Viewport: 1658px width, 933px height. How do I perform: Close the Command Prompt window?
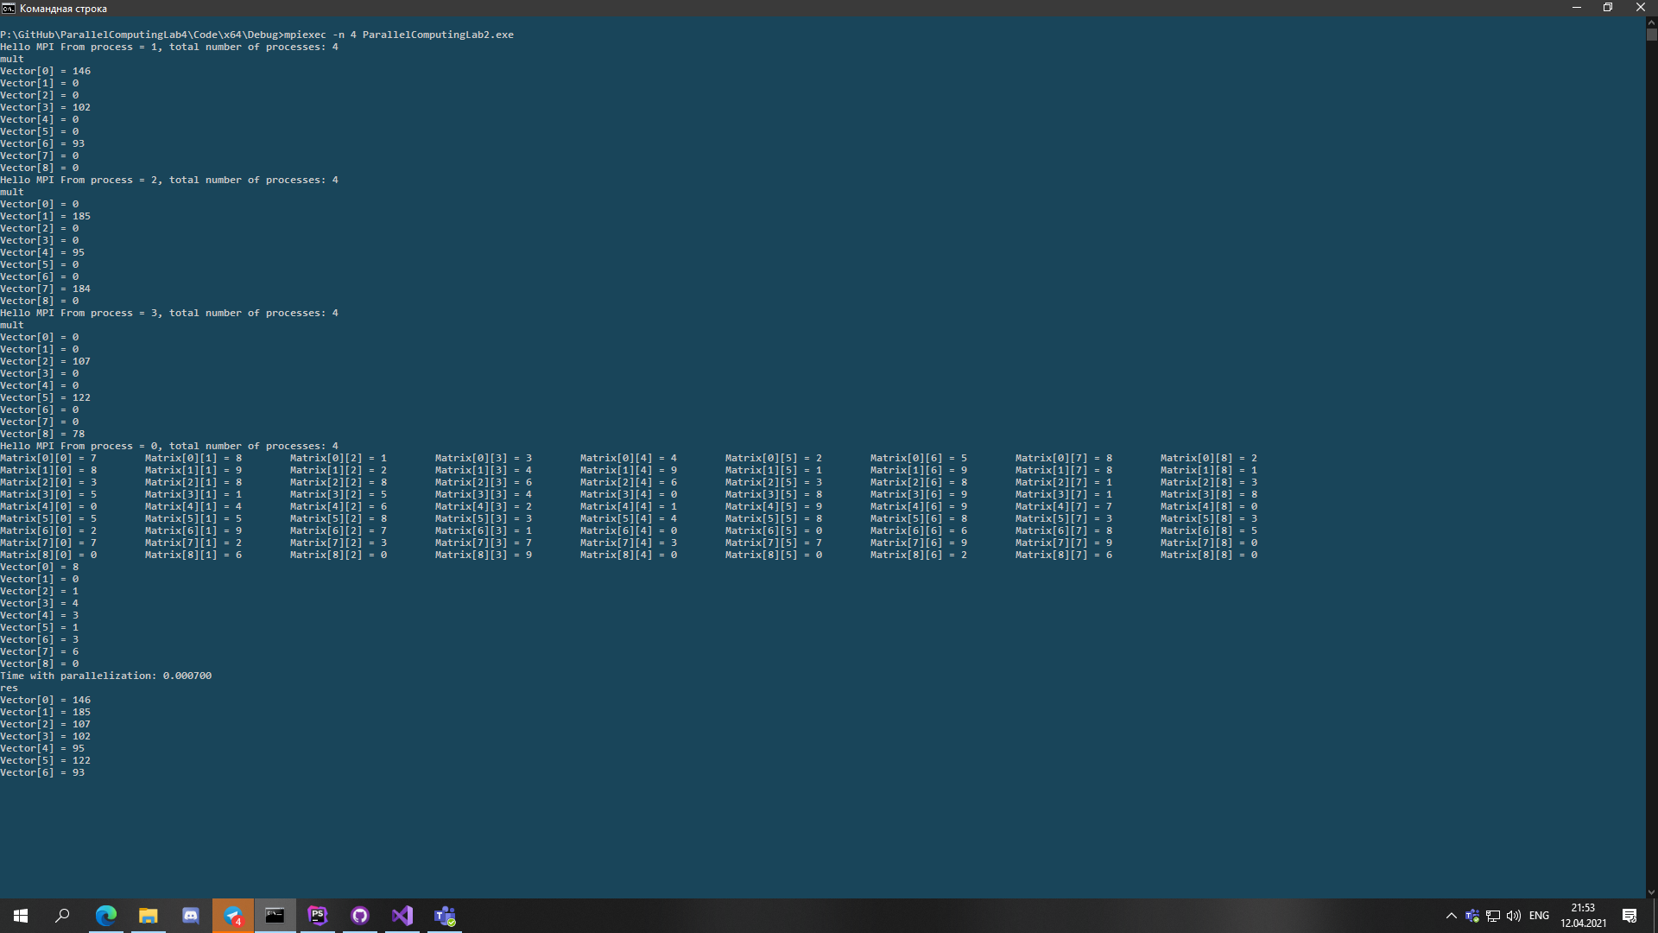coord(1641,8)
